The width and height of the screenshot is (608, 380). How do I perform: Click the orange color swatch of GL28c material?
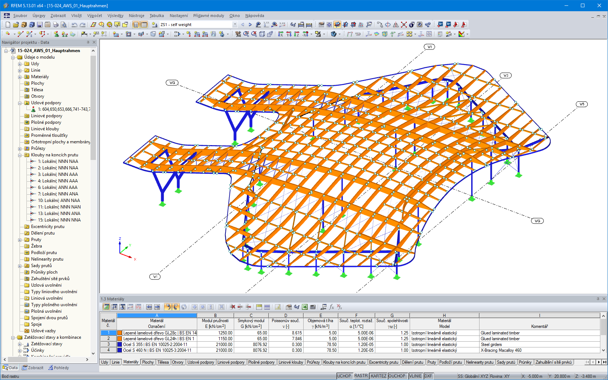pyautogui.click(x=120, y=333)
